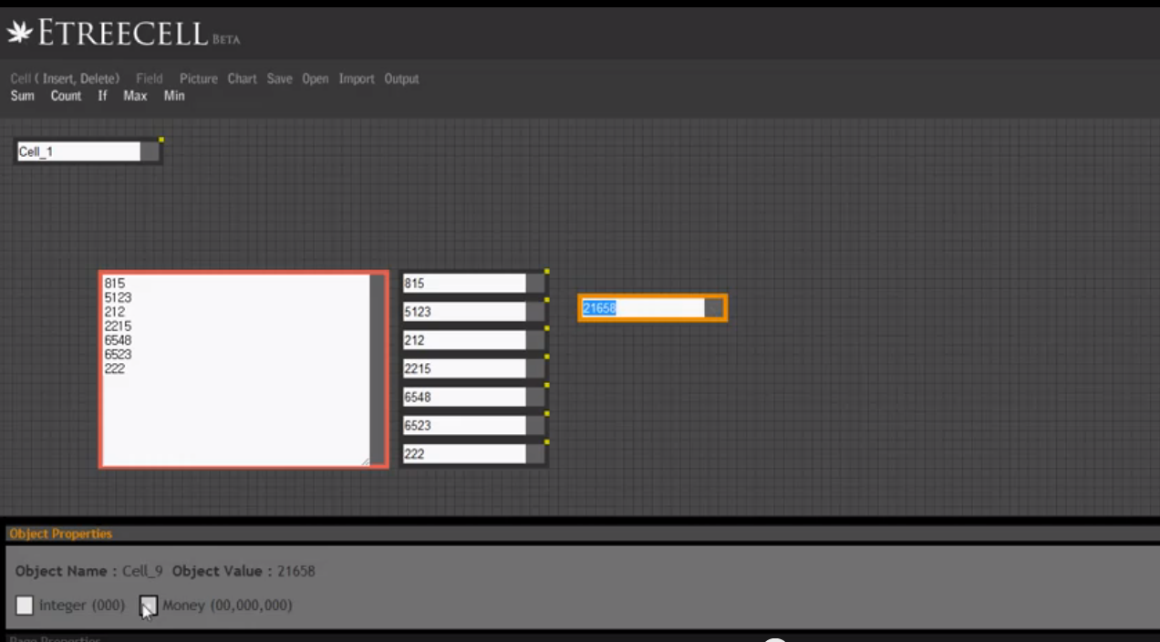The width and height of the screenshot is (1160, 642).
Task: Click Open in the menu bar
Action: click(316, 79)
